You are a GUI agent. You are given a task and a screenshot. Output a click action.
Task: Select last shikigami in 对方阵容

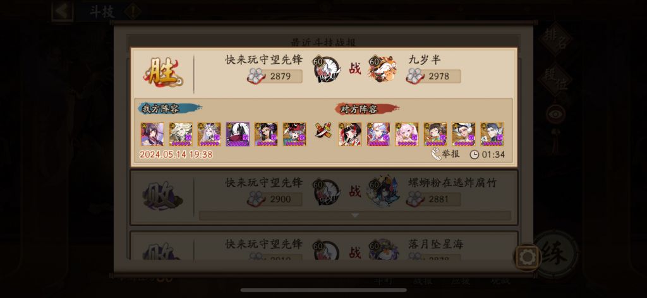coord(492,134)
